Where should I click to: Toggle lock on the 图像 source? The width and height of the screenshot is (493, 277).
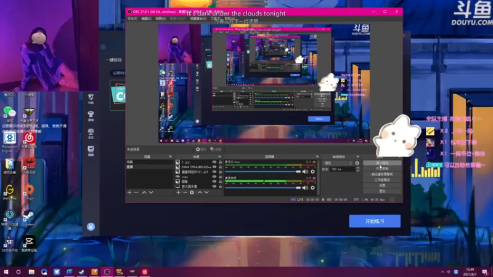[221, 182]
